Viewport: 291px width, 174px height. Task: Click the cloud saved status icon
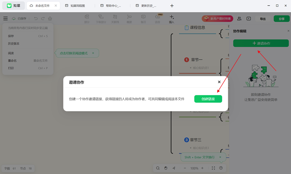(x=14, y=19)
